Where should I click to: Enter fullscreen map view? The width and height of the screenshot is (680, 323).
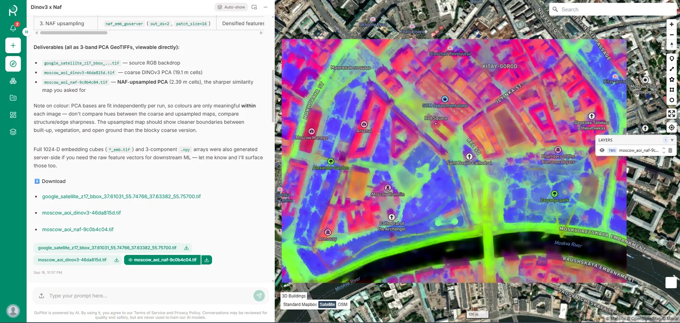point(671,113)
